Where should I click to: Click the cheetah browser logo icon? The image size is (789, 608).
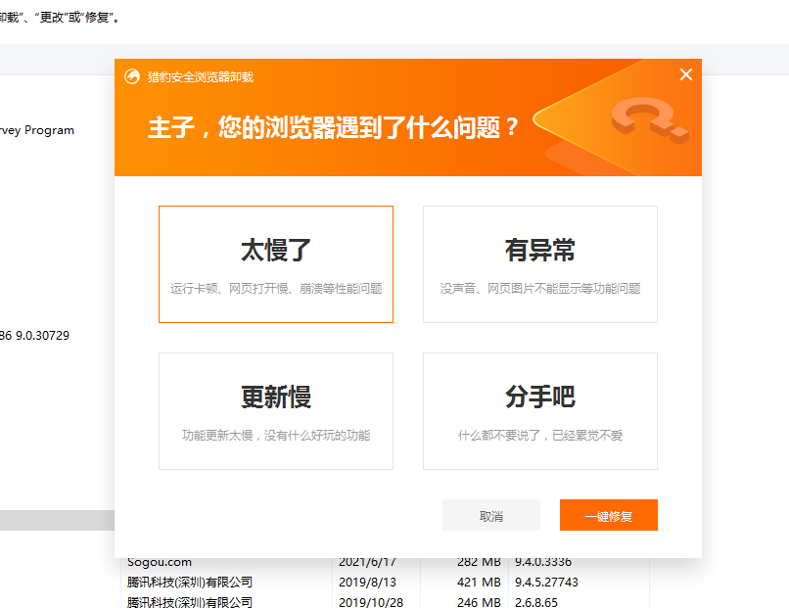tap(132, 76)
